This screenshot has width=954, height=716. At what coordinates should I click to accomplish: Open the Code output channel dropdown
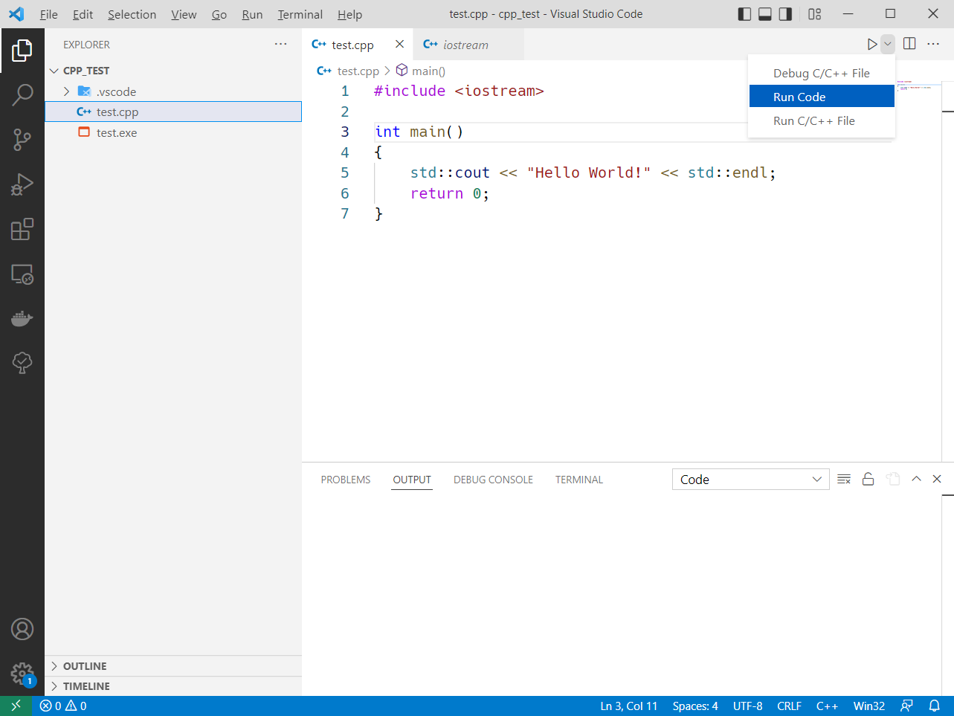pyautogui.click(x=750, y=480)
